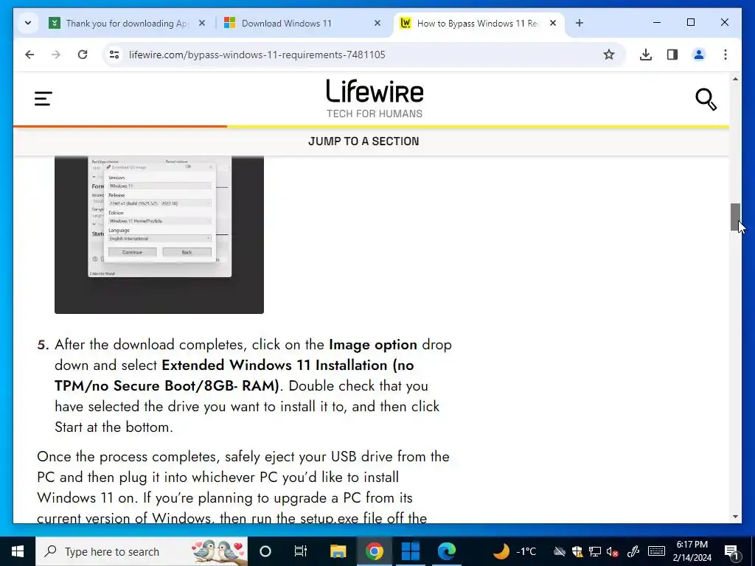Switch to the Download Windows 11 tab
The width and height of the screenshot is (755, 566).
(x=303, y=23)
